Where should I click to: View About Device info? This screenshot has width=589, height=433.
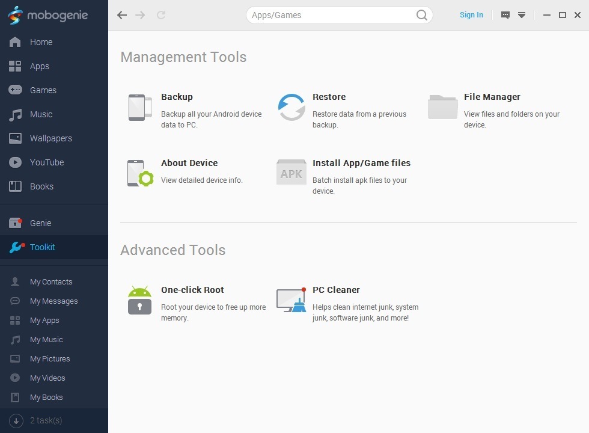tap(189, 163)
